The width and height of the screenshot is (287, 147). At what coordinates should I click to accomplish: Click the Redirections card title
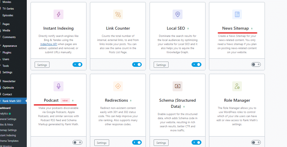coord(116,101)
